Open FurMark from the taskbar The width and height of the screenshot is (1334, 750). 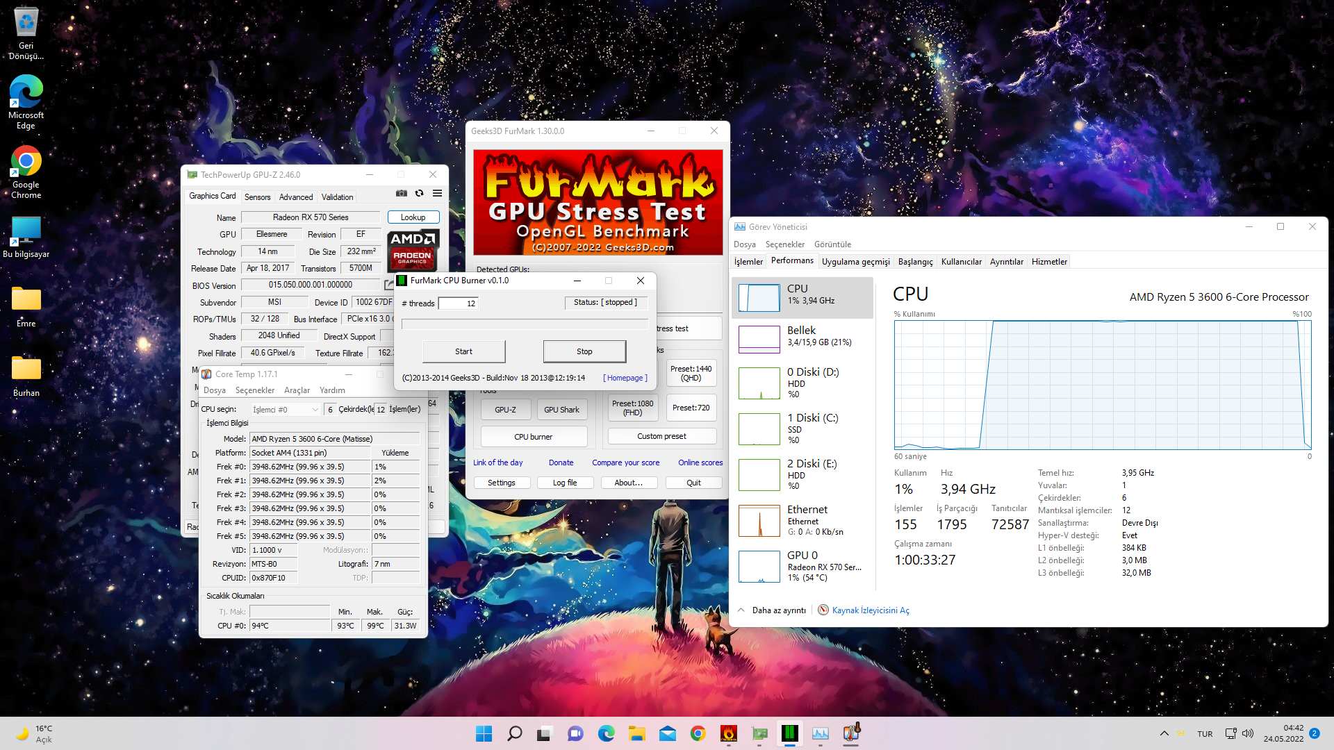point(728,733)
